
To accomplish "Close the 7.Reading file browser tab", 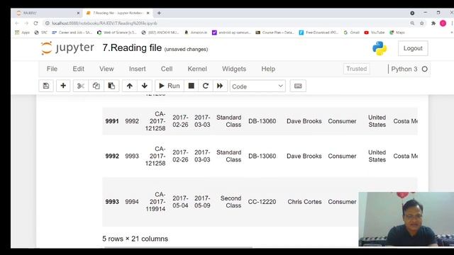I will [x=148, y=13].
